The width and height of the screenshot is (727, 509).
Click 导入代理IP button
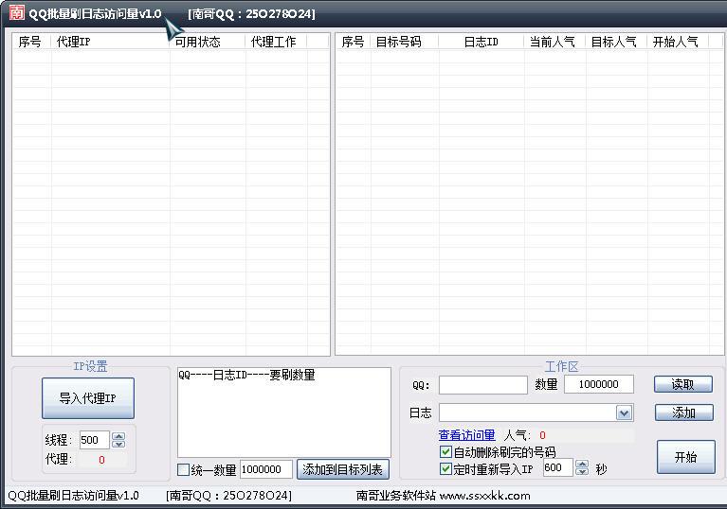click(88, 398)
